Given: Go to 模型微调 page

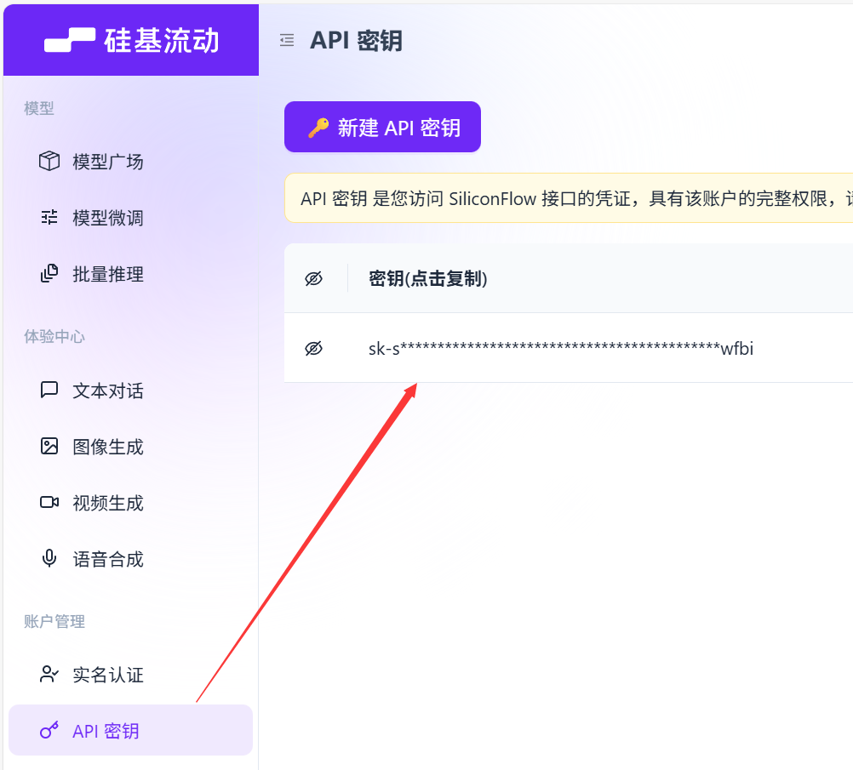Looking at the screenshot, I should click(x=130, y=218).
